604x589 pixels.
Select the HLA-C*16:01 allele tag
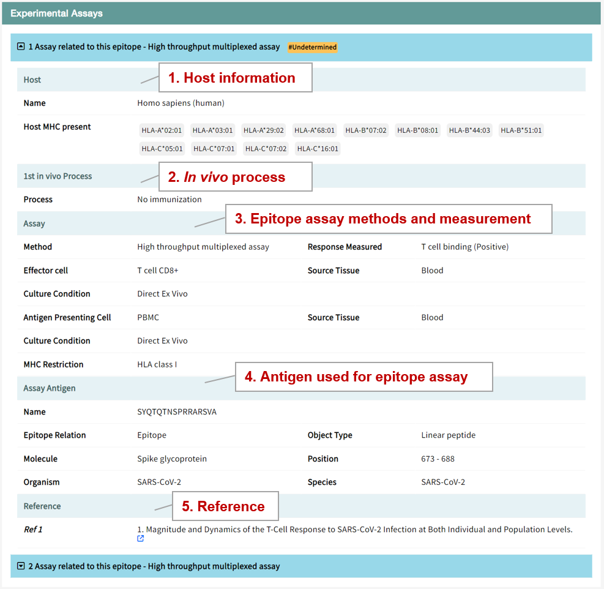pyautogui.click(x=317, y=149)
